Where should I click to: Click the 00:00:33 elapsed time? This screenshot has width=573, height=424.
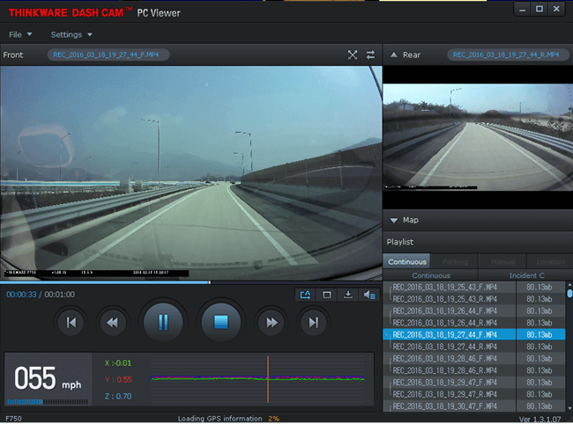(21, 295)
